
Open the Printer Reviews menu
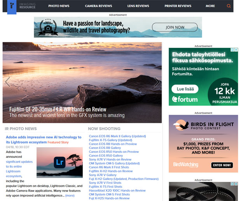click(x=178, y=6)
